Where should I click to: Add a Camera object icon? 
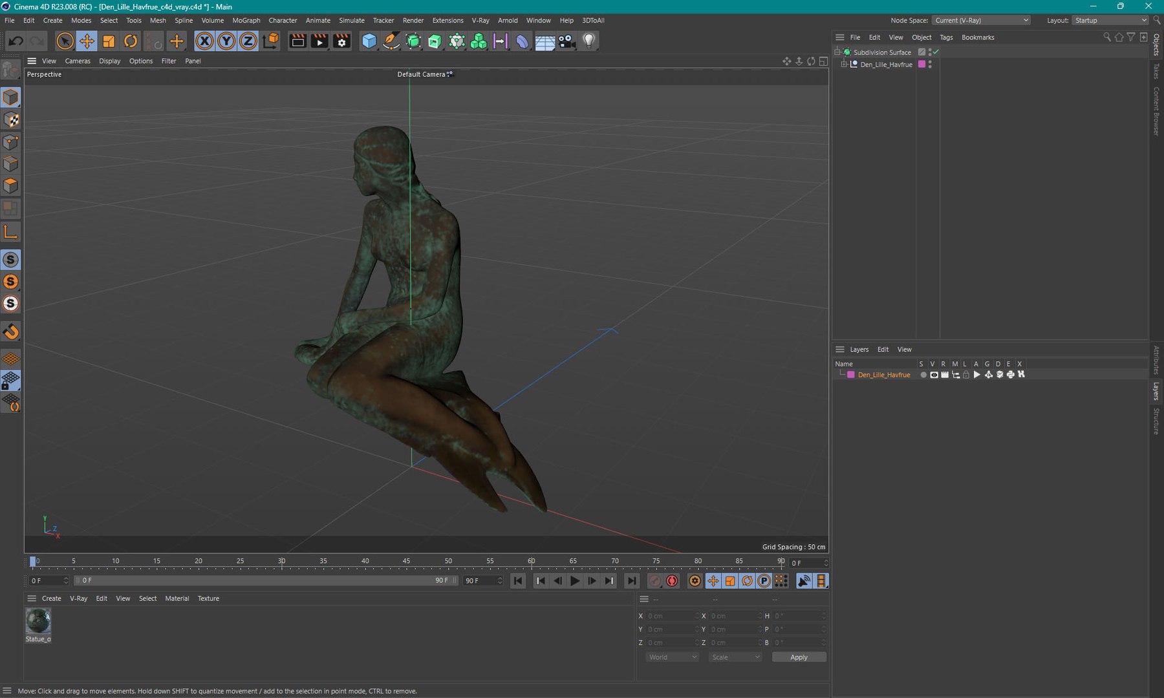click(x=566, y=41)
